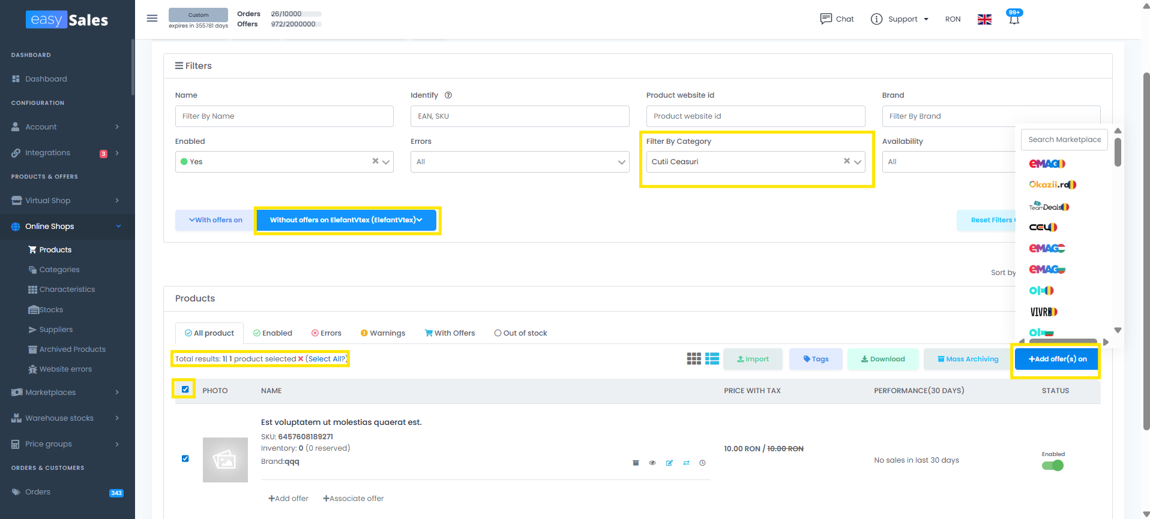
Task: Clear the Enabled filter with X icon
Action: [x=375, y=161]
